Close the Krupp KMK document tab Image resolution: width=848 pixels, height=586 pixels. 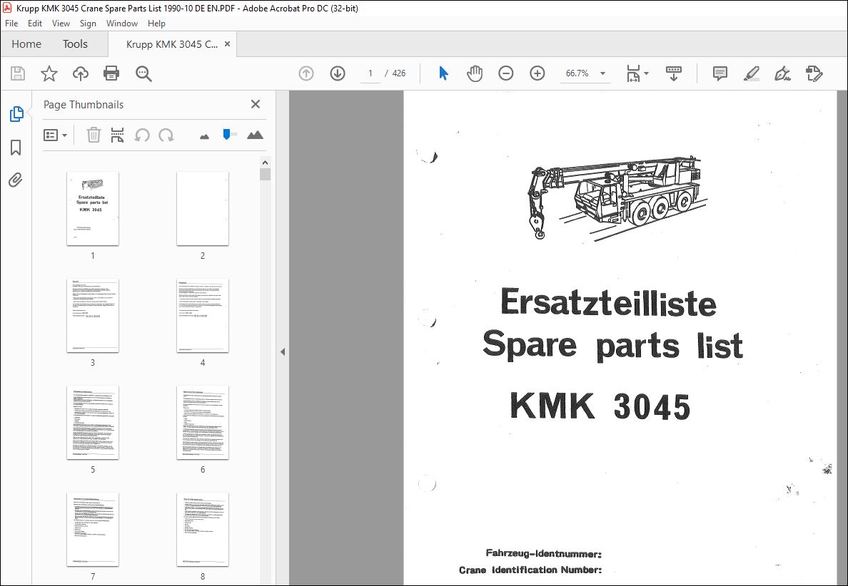click(227, 44)
